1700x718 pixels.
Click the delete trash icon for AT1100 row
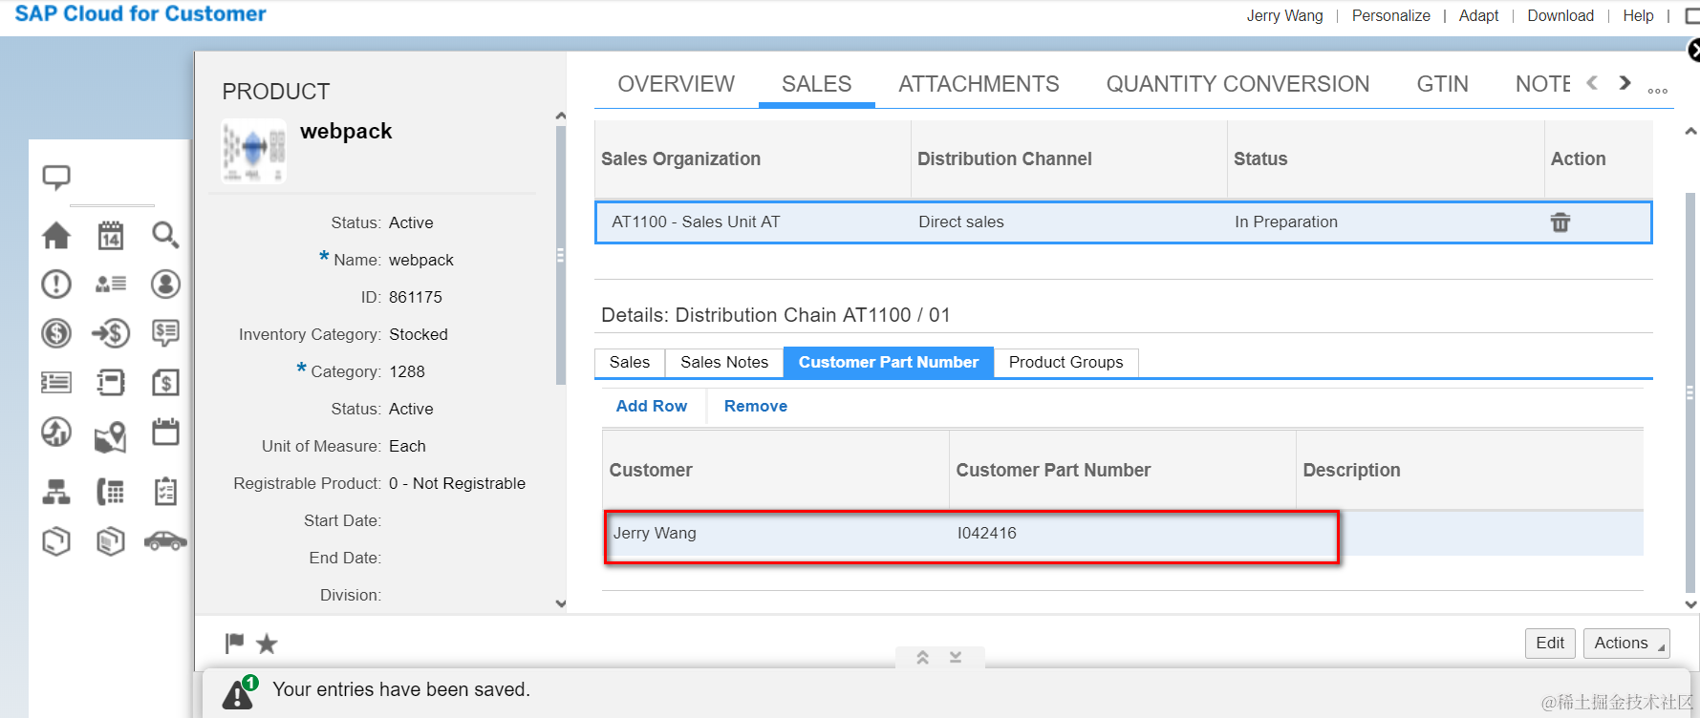pyautogui.click(x=1560, y=222)
